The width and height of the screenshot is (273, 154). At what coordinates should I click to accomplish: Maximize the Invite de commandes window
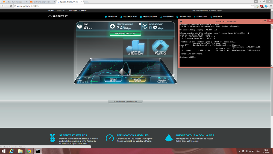(x=265, y=21)
